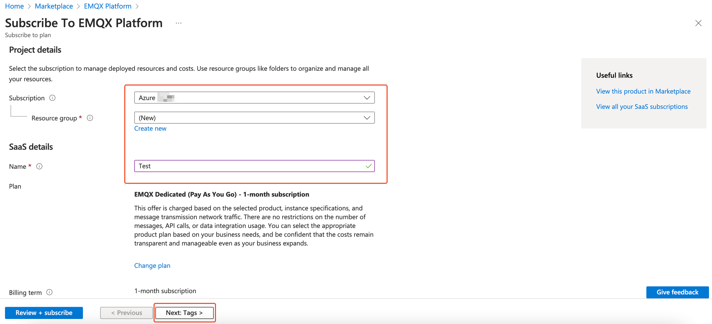Click the Resource group info icon
Screen dimensions: 712x324
(90, 118)
